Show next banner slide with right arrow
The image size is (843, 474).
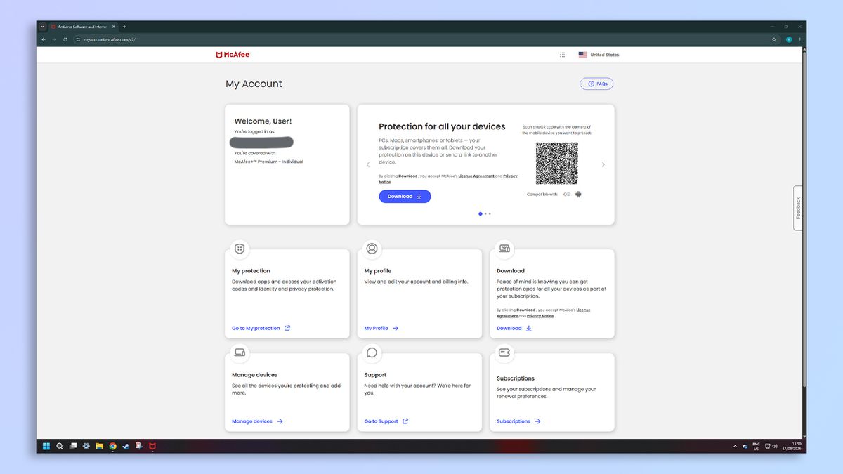tap(603, 165)
